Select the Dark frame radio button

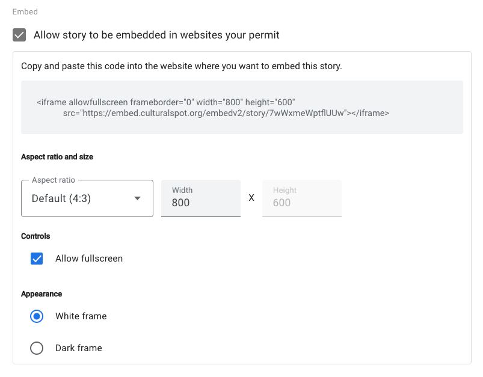click(37, 348)
